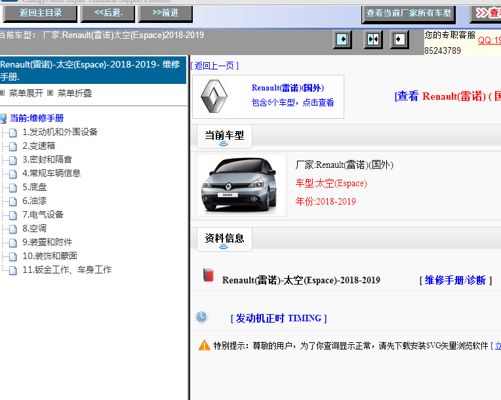
Task: Open 1.发动机和外围设备 tree item
Action: [x=60, y=132]
